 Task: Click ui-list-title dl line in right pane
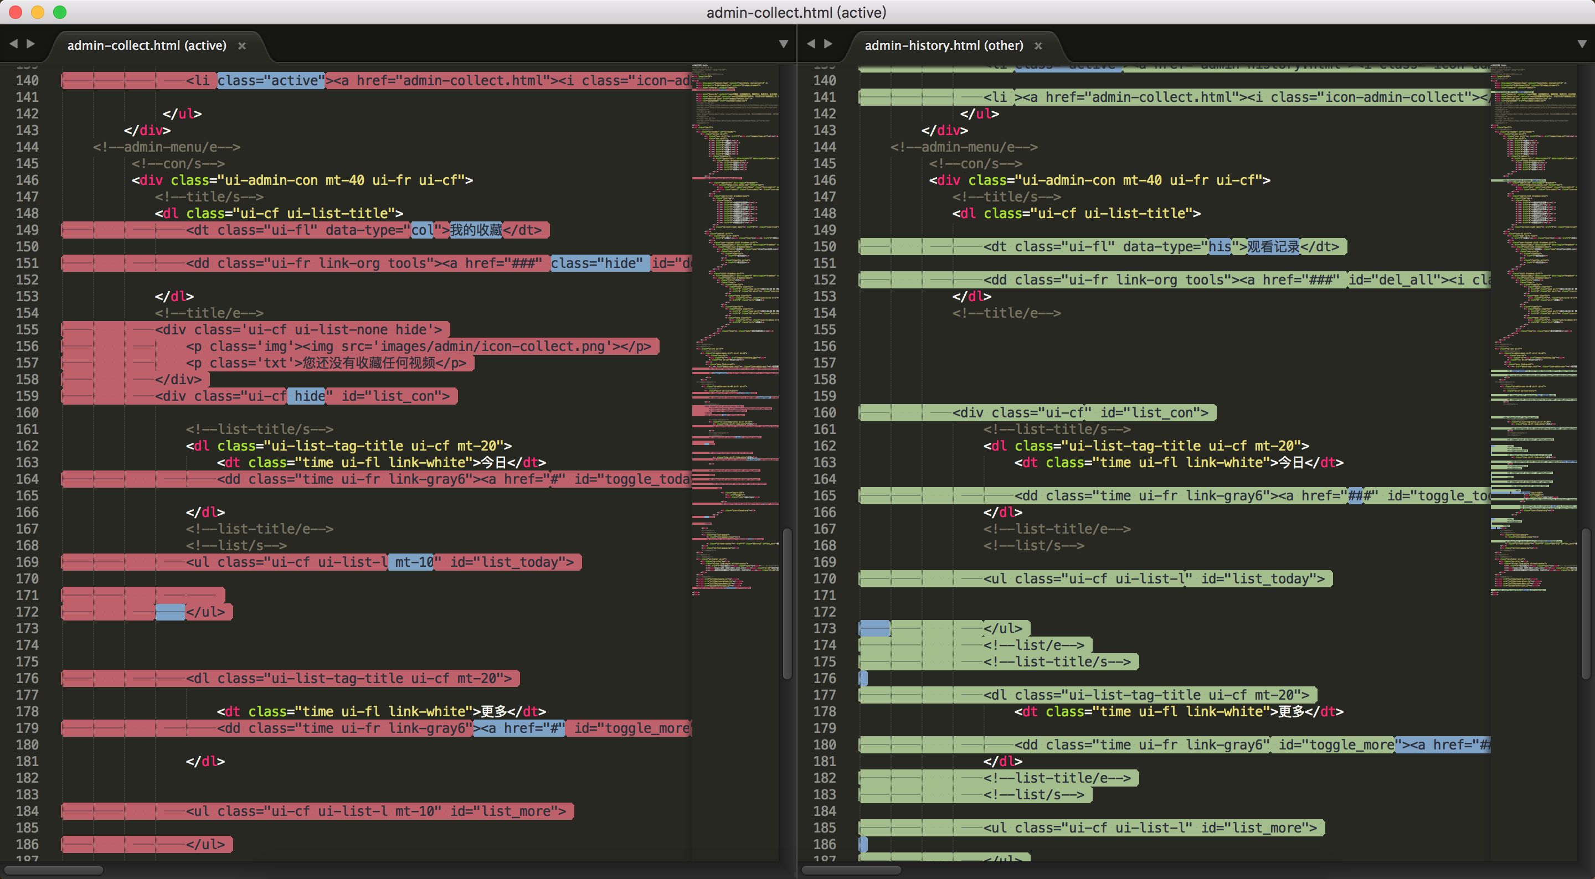click(1076, 214)
